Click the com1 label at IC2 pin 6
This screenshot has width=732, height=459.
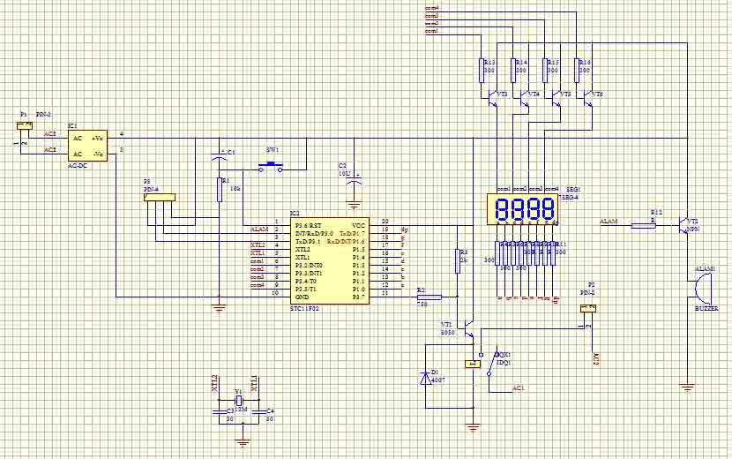pos(258,261)
